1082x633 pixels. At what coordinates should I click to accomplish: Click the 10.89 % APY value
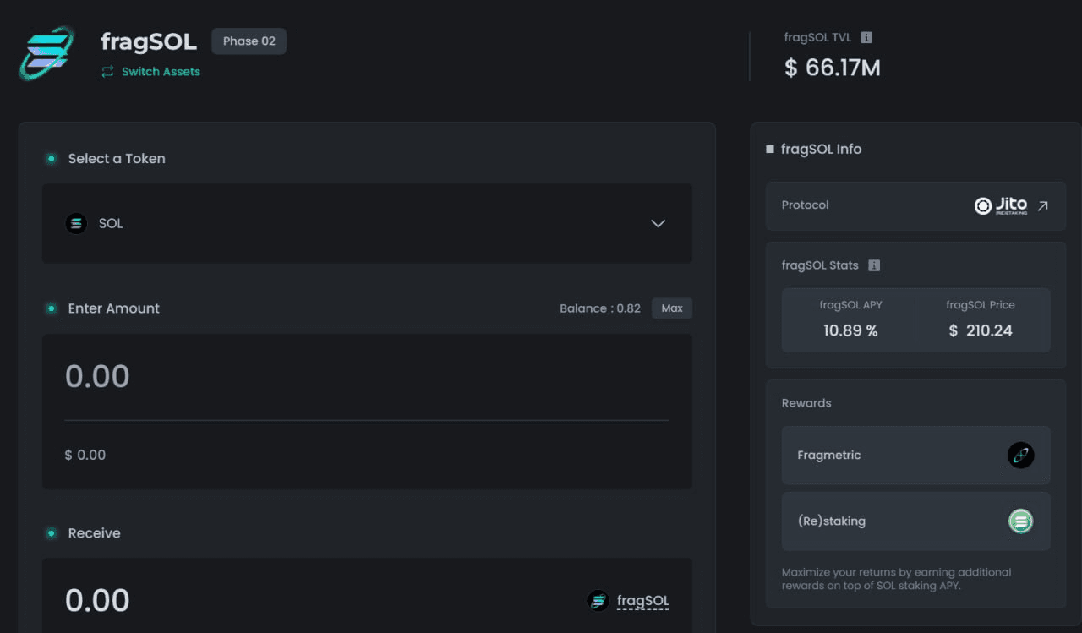click(850, 330)
